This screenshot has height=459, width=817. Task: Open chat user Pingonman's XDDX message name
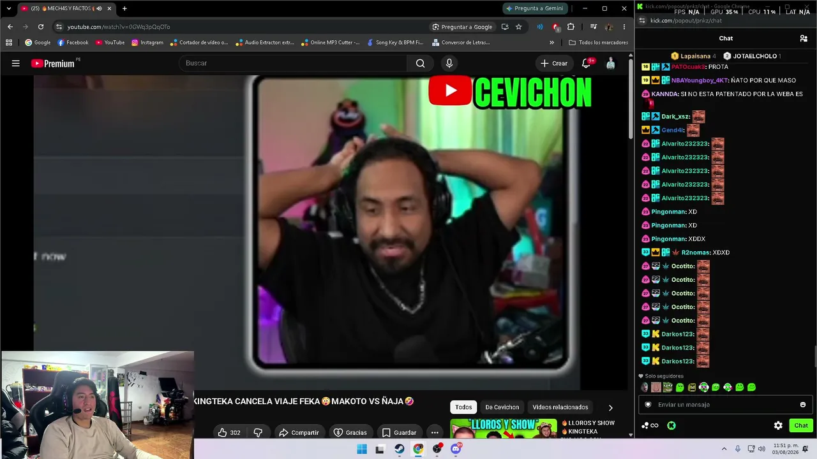(668, 239)
